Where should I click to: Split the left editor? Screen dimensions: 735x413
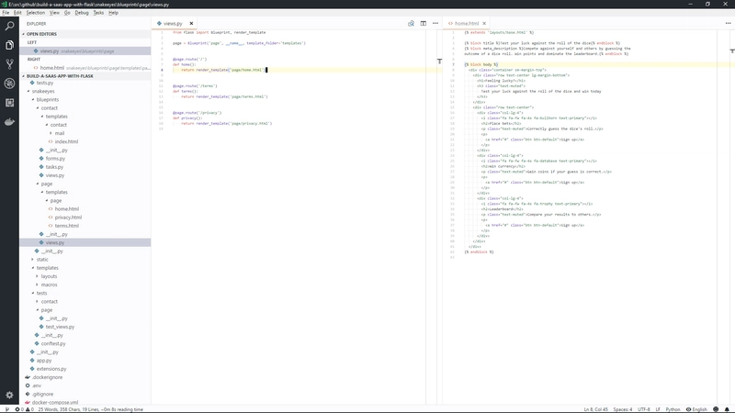424,24
